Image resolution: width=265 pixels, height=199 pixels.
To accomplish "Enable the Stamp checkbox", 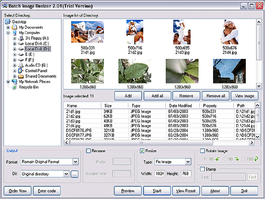I will tap(202, 169).
